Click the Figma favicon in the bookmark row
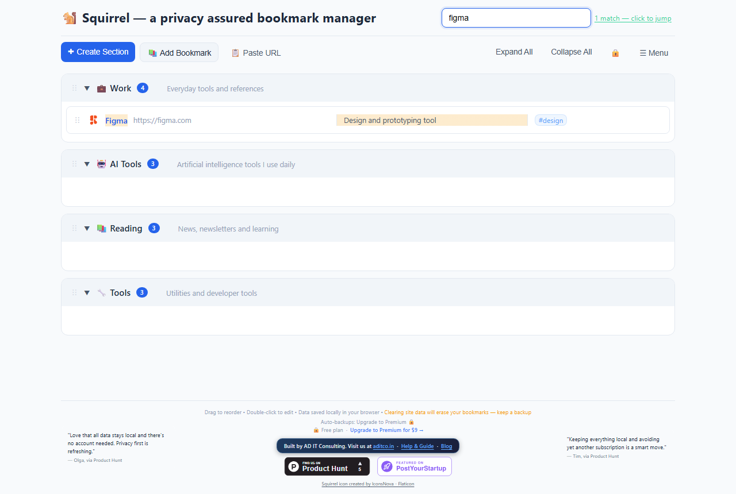 pyautogui.click(x=93, y=120)
